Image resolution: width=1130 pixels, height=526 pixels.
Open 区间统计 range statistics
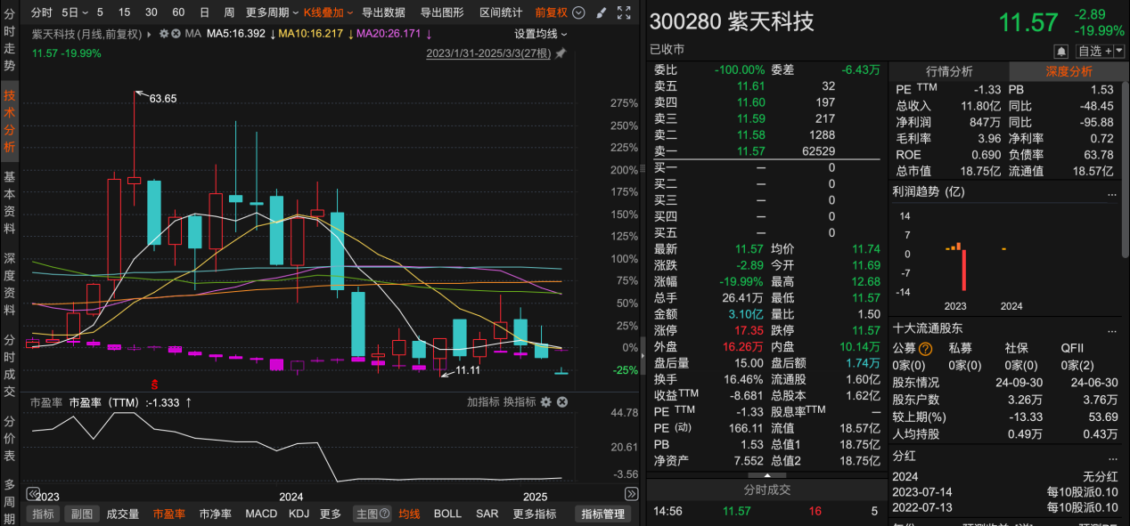(501, 12)
